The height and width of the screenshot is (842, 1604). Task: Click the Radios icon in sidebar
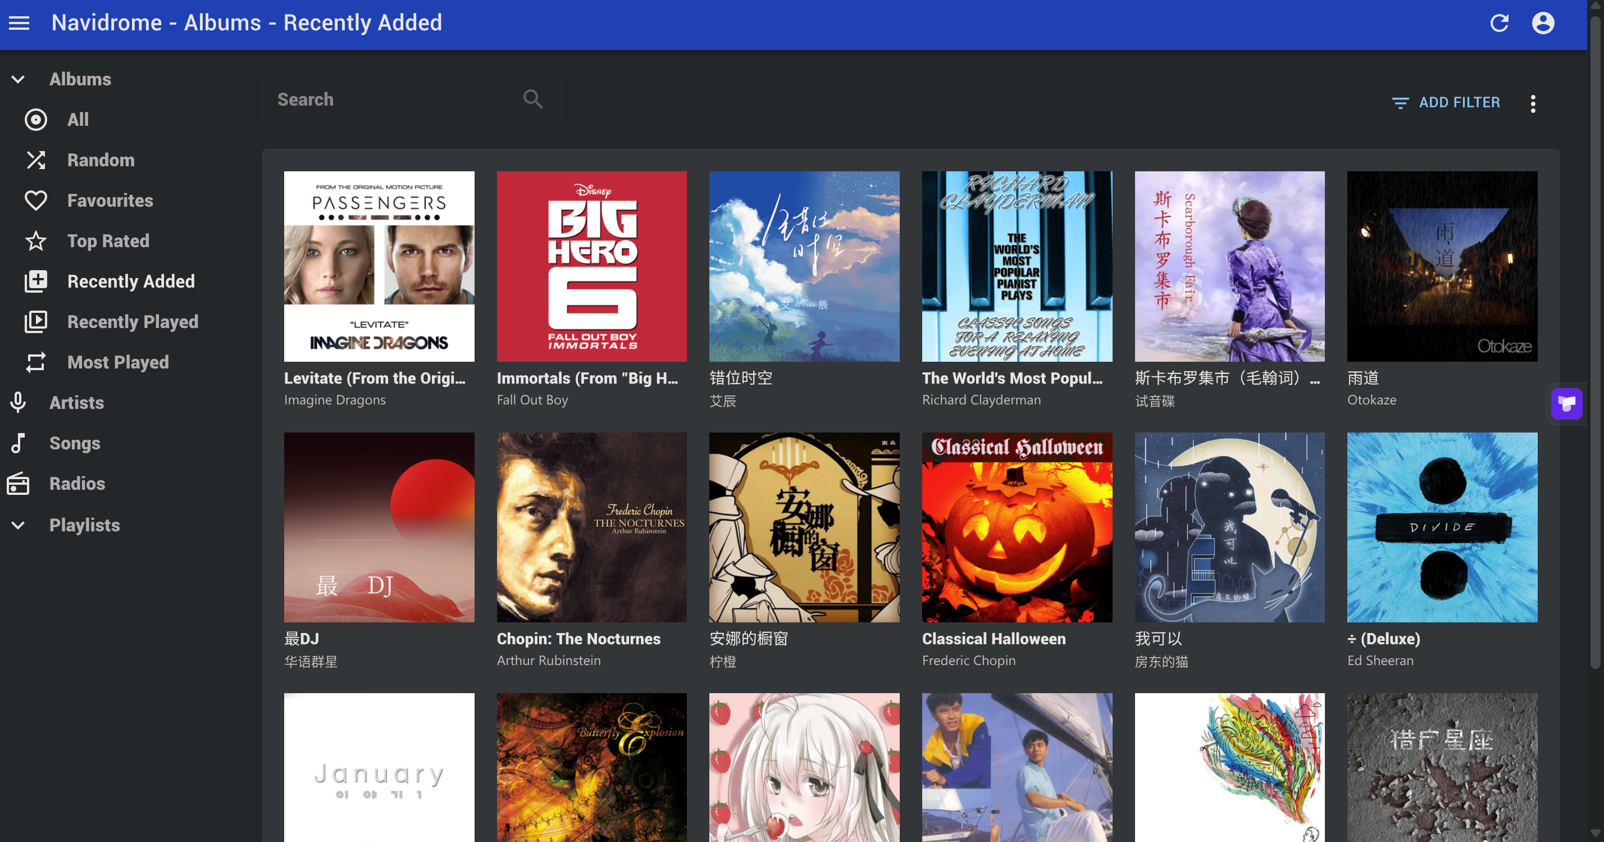18,484
